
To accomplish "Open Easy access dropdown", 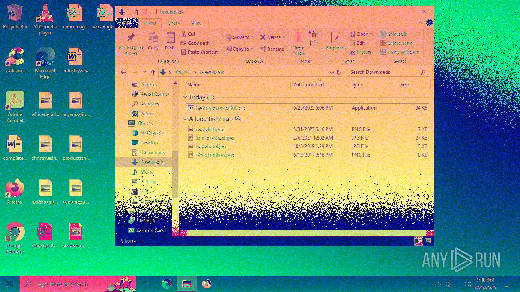I will click(313, 43).
